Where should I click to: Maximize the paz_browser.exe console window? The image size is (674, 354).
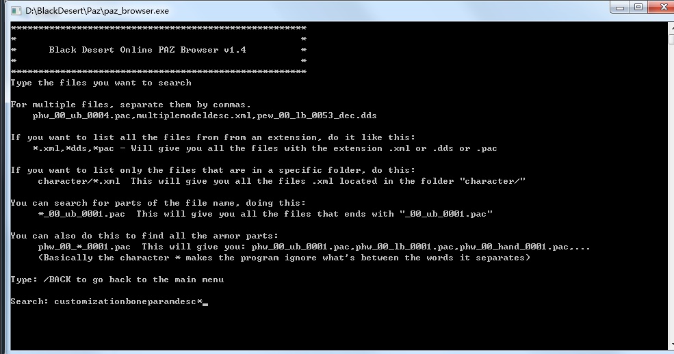click(638, 8)
